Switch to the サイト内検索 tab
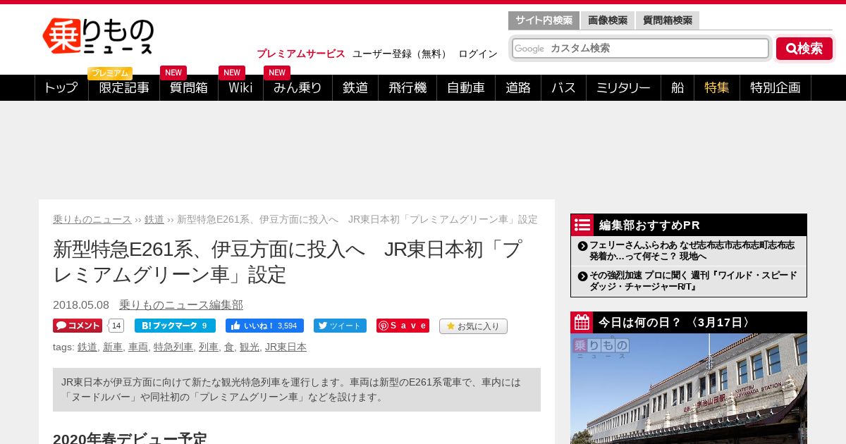 (x=544, y=20)
